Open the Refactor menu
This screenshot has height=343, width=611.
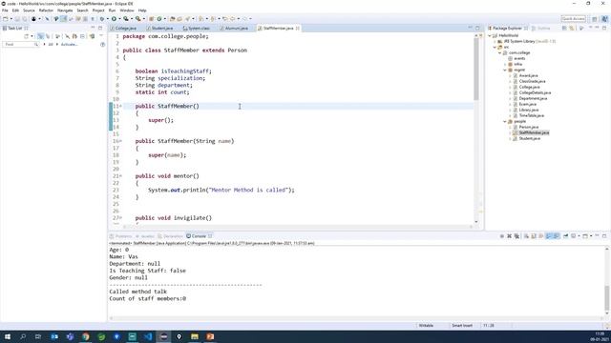click(46, 10)
